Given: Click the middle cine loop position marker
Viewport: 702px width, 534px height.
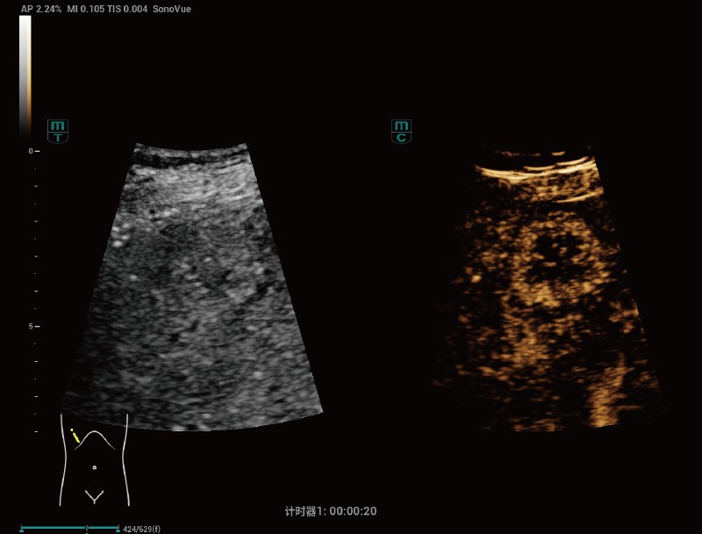Looking at the screenshot, I should (x=87, y=529).
